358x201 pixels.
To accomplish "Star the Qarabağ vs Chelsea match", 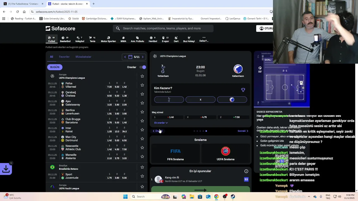I will [142, 94].
